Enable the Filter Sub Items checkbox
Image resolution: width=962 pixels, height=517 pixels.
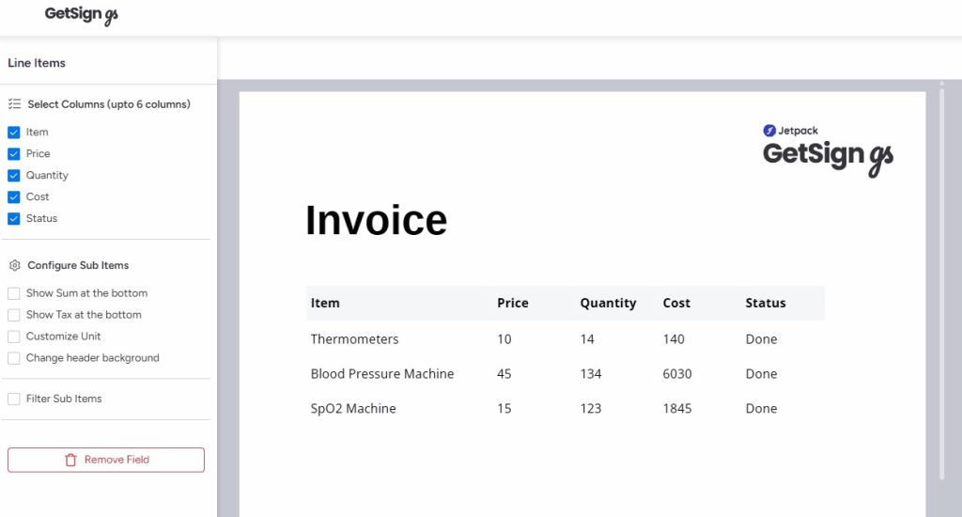(14, 399)
